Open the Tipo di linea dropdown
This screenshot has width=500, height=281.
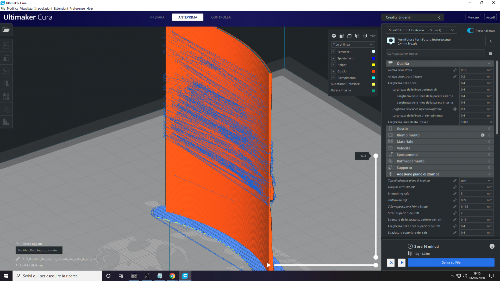pyautogui.click(x=353, y=44)
